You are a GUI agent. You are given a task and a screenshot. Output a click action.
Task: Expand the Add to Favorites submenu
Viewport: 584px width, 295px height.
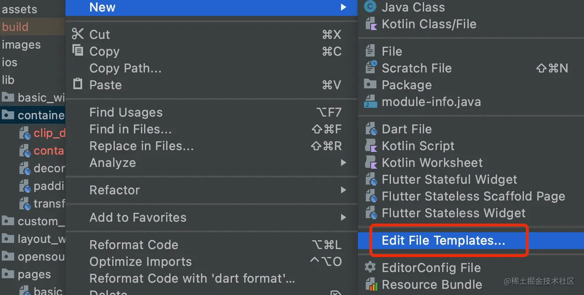point(137,217)
